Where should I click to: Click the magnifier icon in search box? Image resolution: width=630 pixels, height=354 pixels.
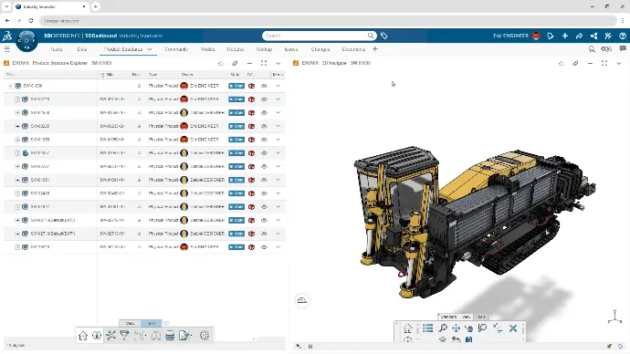tap(371, 36)
